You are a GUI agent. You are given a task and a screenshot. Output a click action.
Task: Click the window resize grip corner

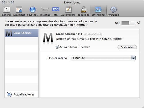click(x=143, y=107)
